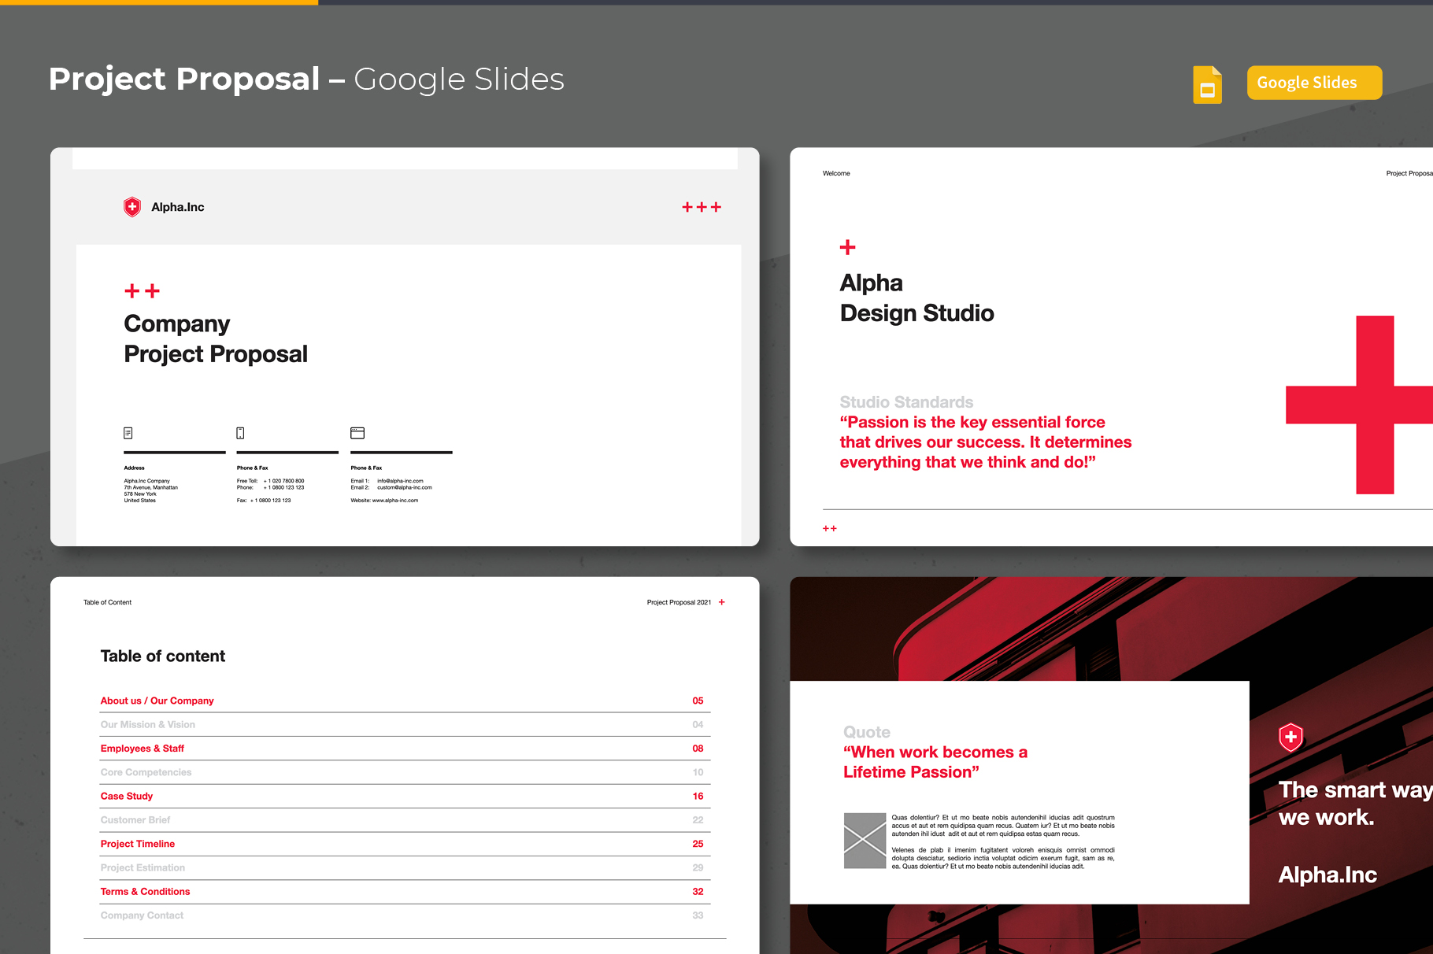The height and width of the screenshot is (954, 1433).
Task: Select "Case Study" in the table of content
Action: point(126,796)
